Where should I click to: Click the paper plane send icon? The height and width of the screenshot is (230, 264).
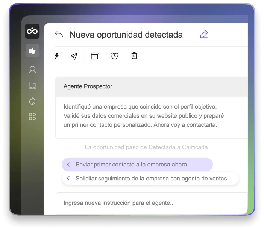[x=74, y=56]
